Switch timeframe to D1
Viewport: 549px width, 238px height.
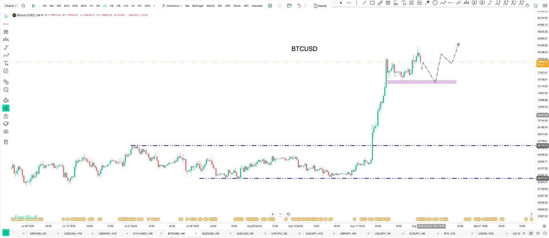coord(133,6)
